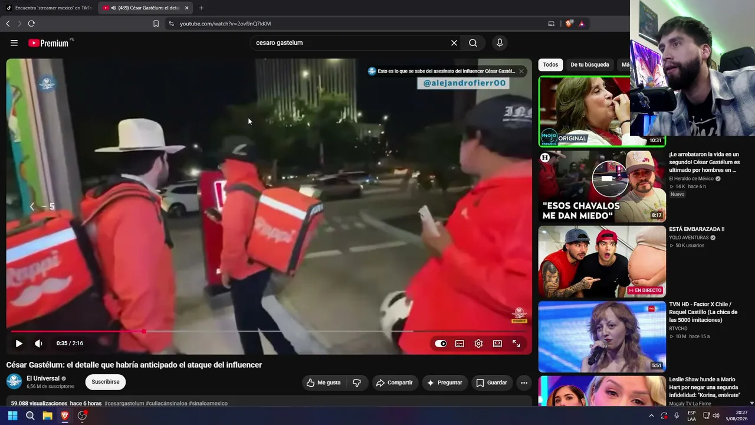Image resolution: width=755 pixels, height=425 pixels.
Task: Open the ESTÁ EMBARAZADA live stream thumbnail
Action: pos(602,261)
